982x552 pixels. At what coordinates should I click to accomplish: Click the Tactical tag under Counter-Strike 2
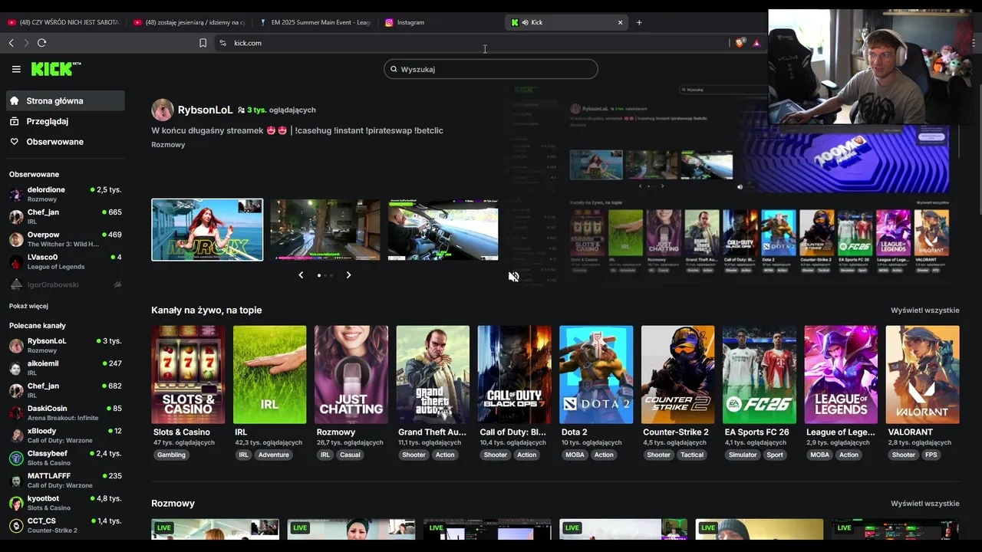click(692, 455)
